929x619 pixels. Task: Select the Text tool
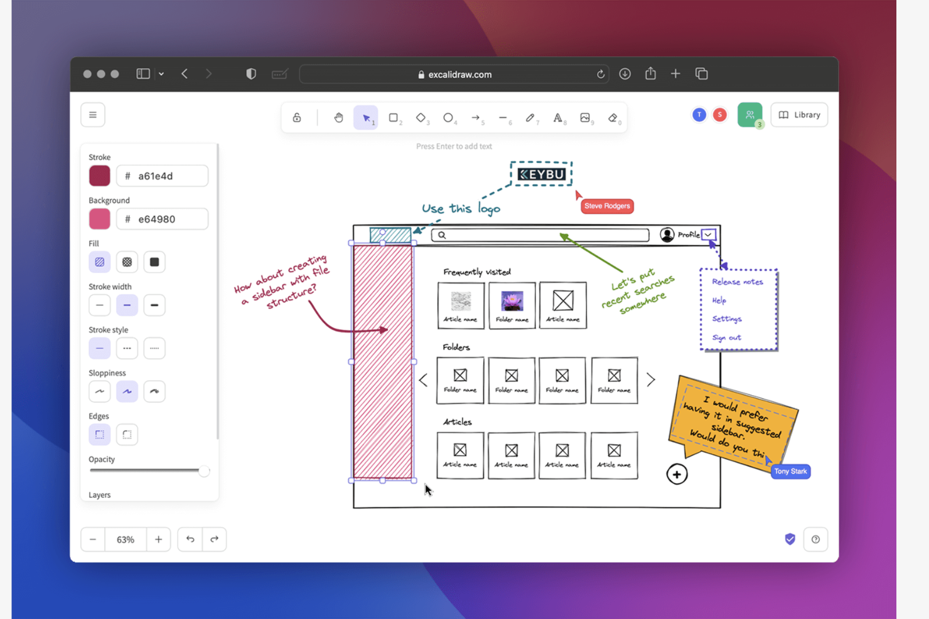pos(558,117)
